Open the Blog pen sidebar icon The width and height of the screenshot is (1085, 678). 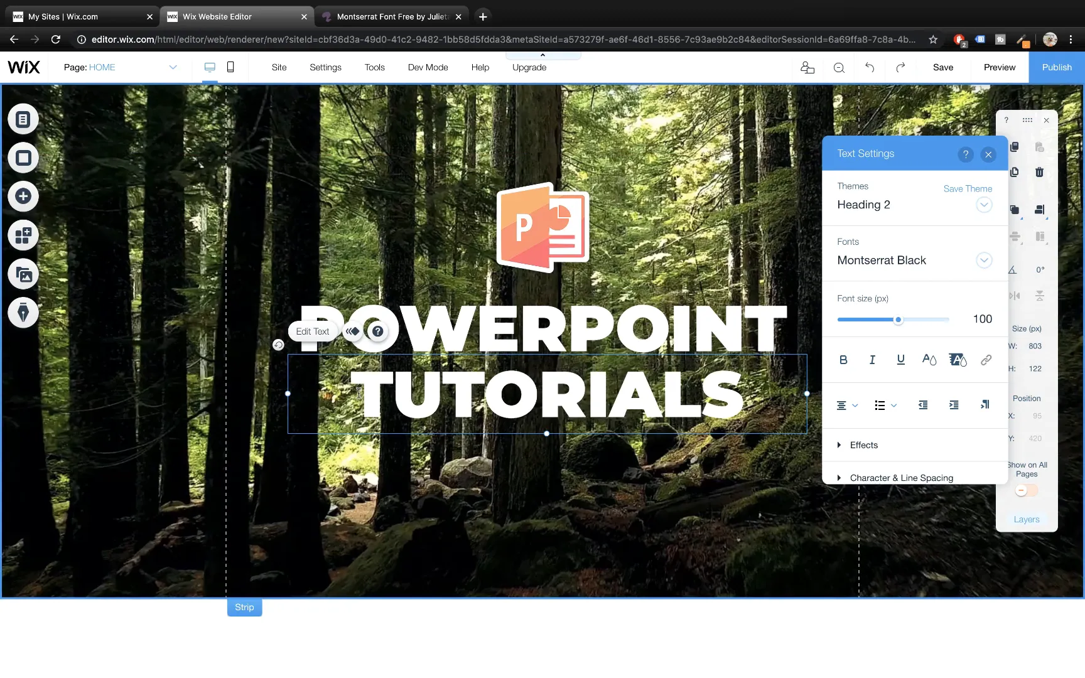23,313
